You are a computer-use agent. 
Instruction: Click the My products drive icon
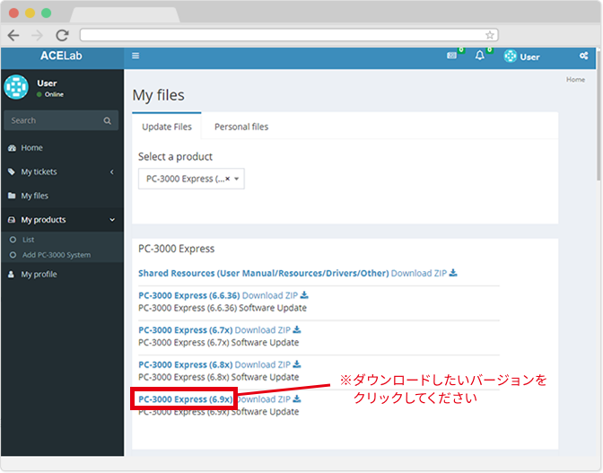point(12,220)
